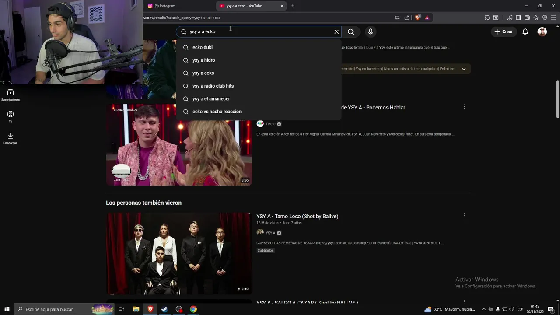Open weather widget showing 33°C
Viewport: 560px width, 315px height.
tap(449, 309)
